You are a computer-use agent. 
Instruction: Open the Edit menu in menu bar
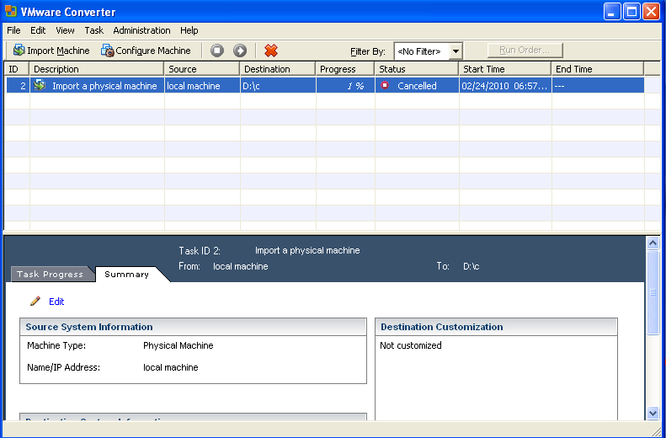pos(38,30)
